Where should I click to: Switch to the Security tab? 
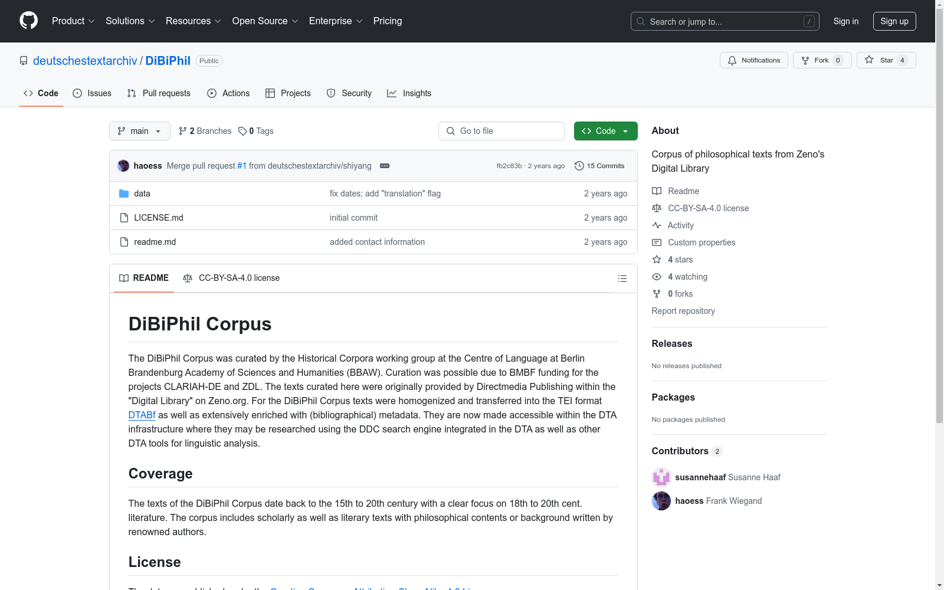point(349,93)
